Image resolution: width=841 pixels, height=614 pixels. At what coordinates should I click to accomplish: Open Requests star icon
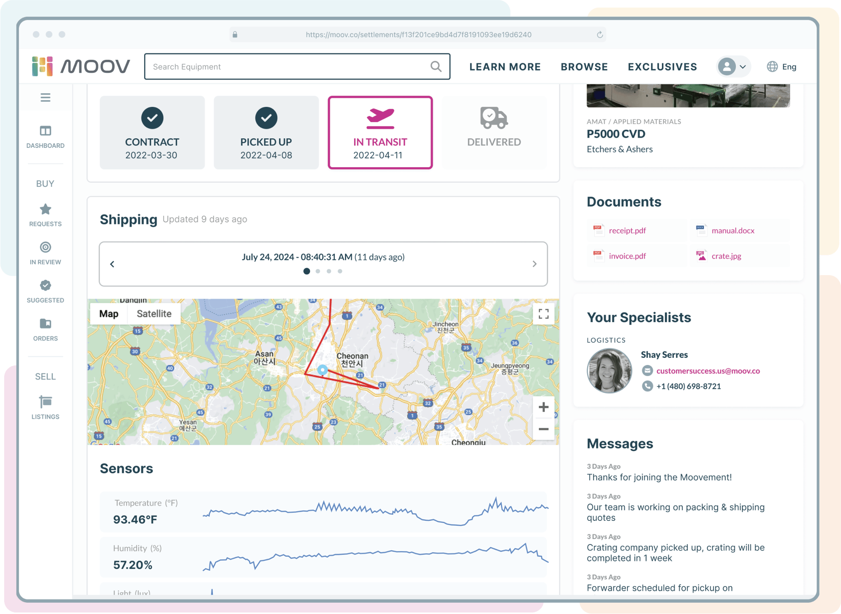45,209
